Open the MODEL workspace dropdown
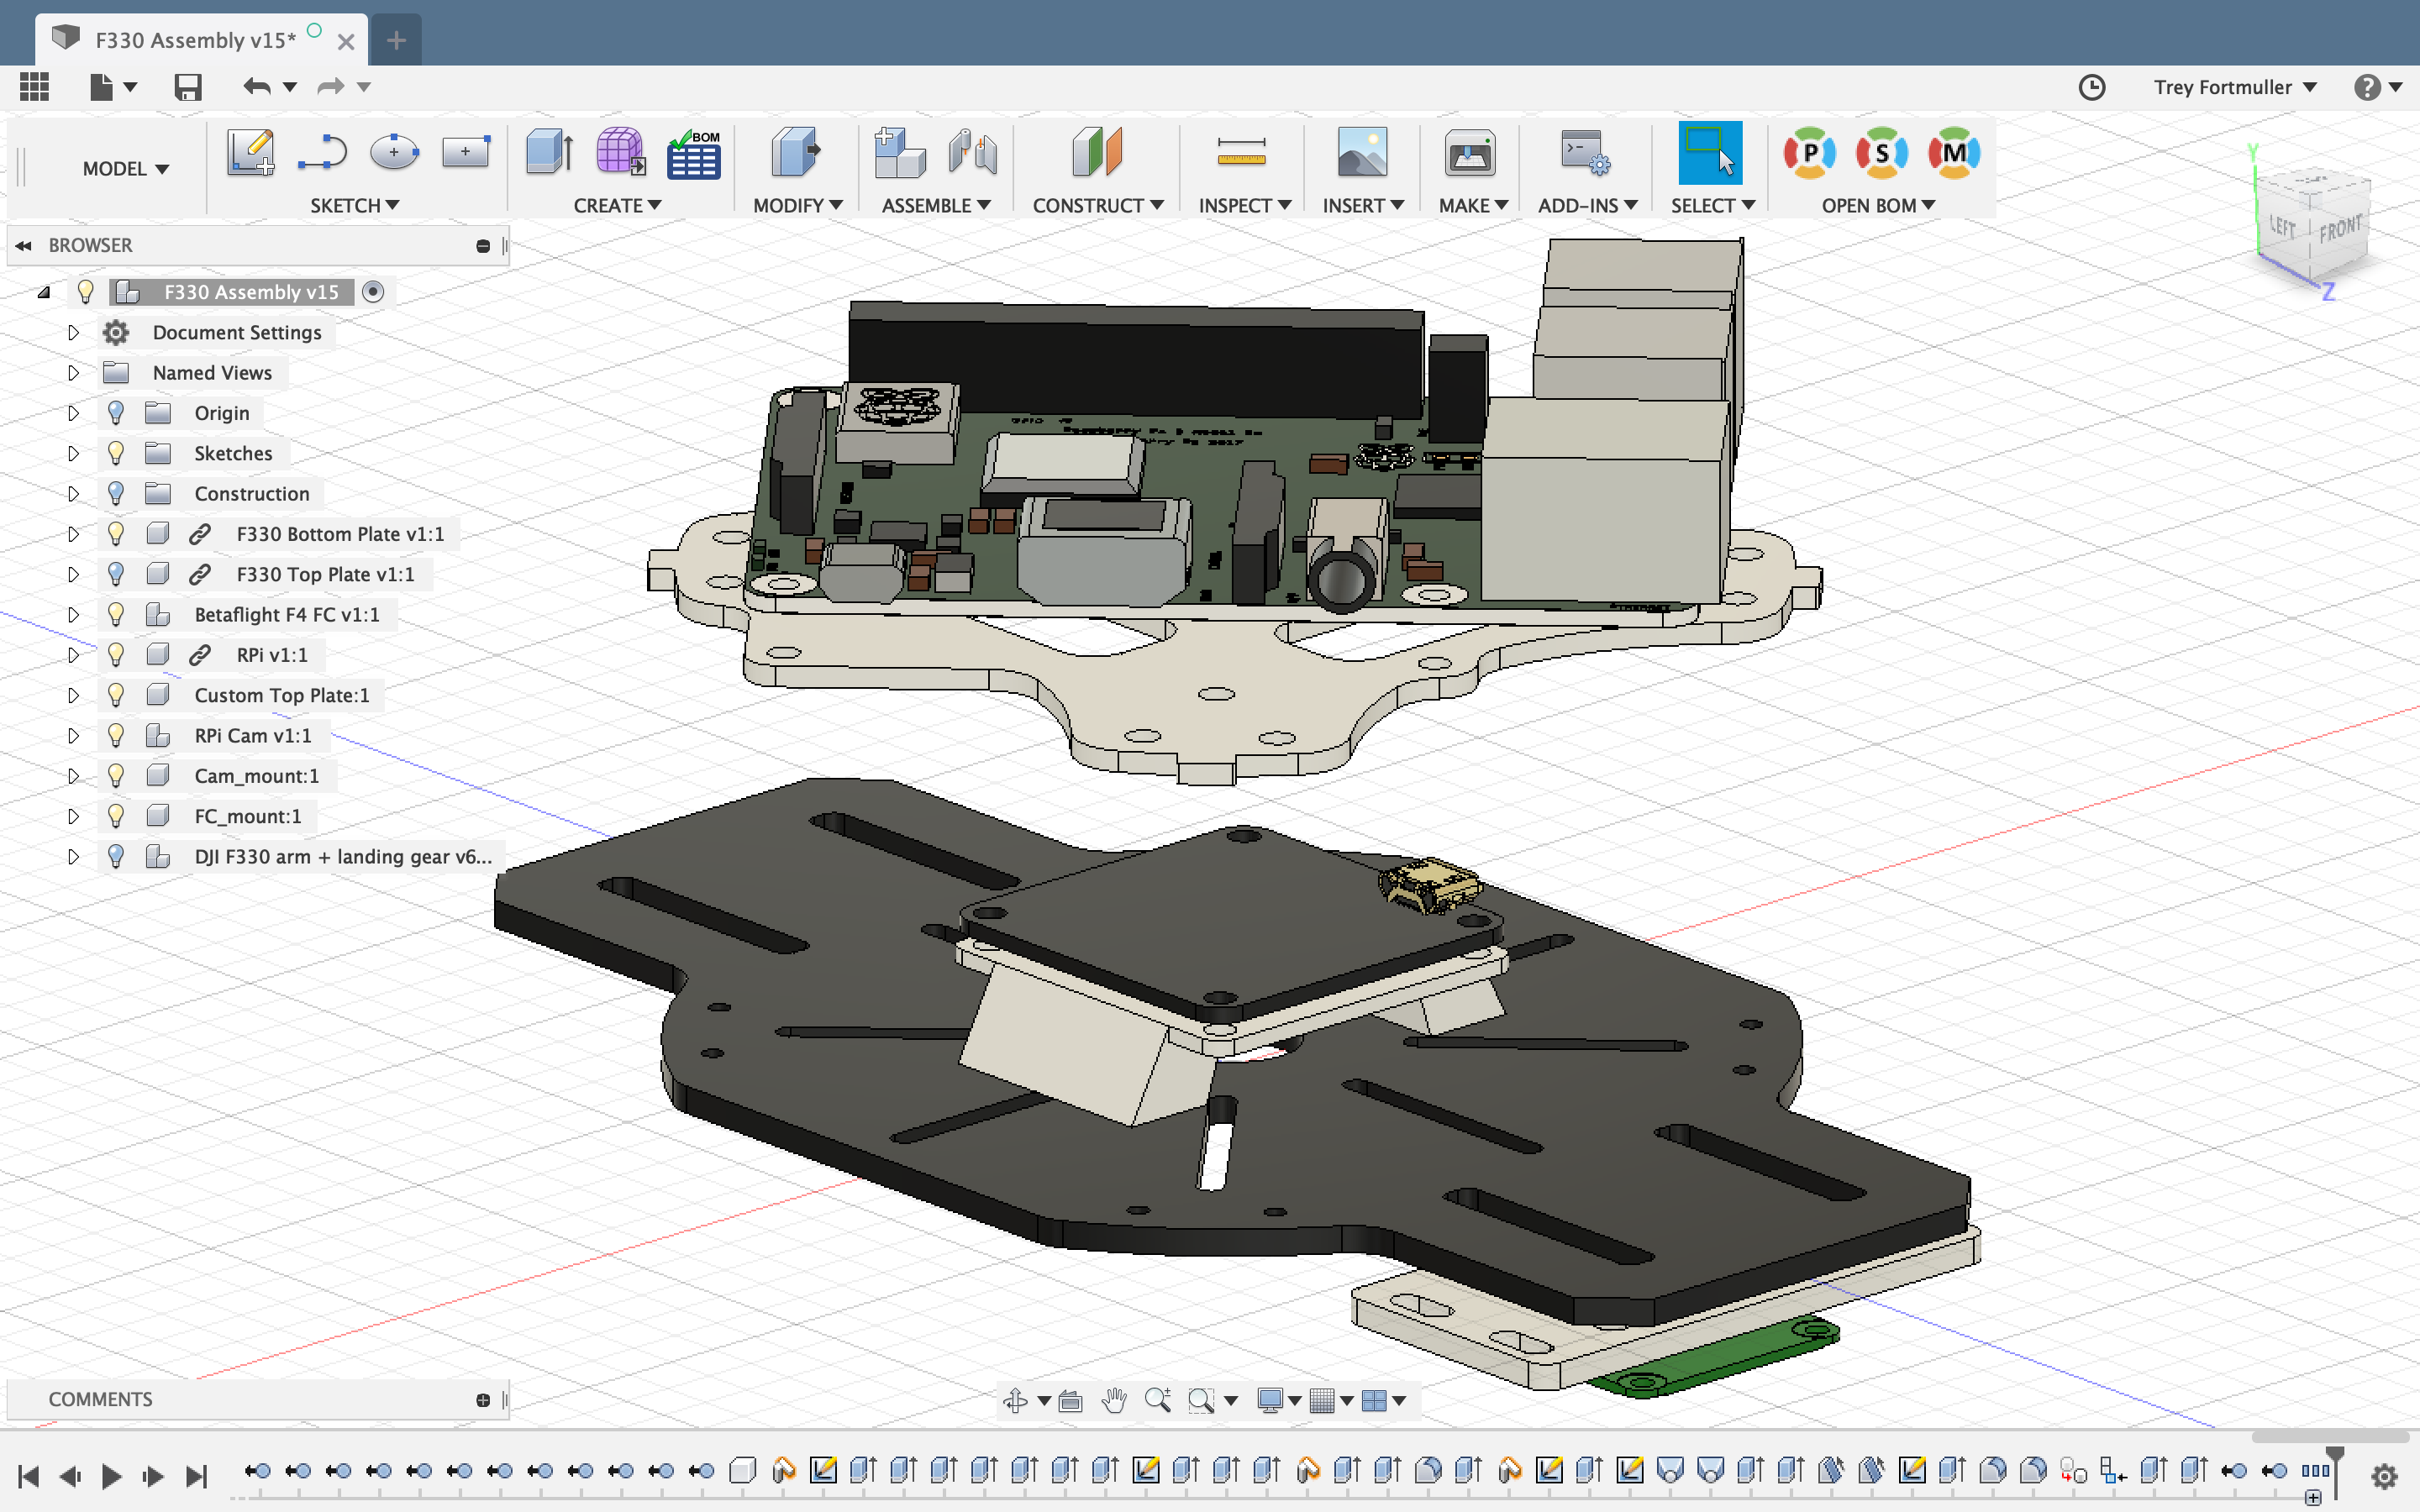This screenshot has height=1512, width=2420. (x=125, y=168)
